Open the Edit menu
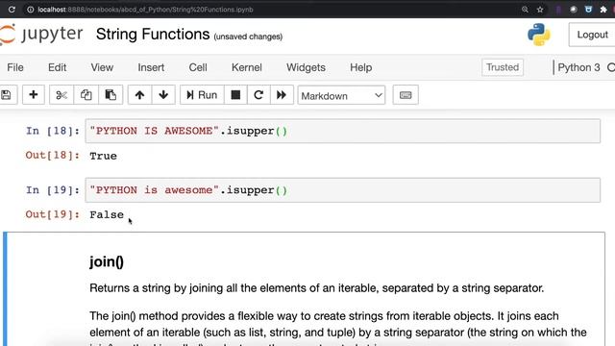This screenshot has width=615, height=346. (x=58, y=67)
